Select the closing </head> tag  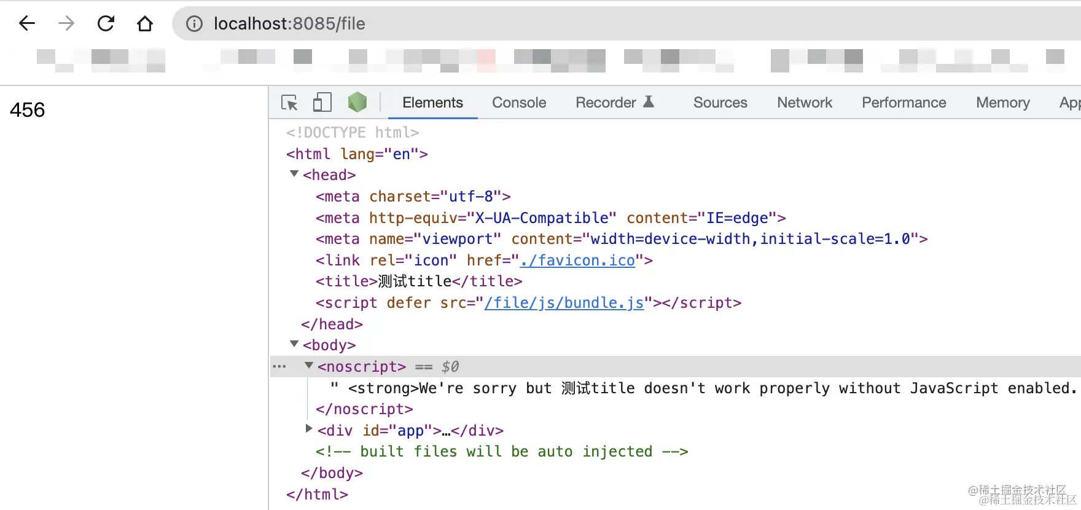[x=332, y=324]
